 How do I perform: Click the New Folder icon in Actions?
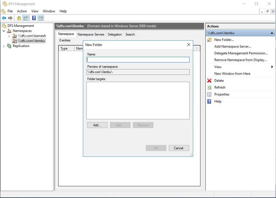point(209,40)
